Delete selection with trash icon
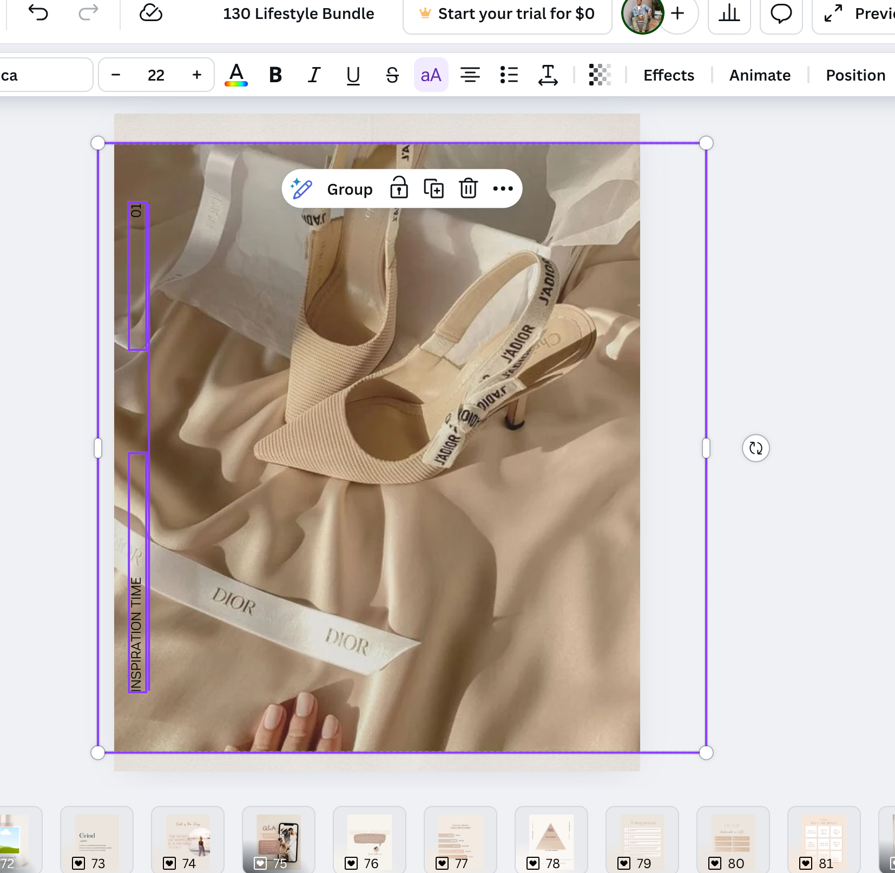895x873 pixels. coord(468,189)
